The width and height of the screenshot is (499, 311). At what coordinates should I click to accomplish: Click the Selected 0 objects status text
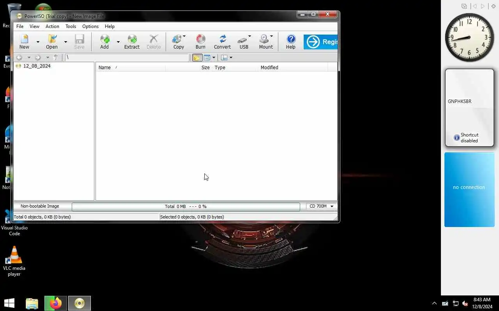click(192, 217)
